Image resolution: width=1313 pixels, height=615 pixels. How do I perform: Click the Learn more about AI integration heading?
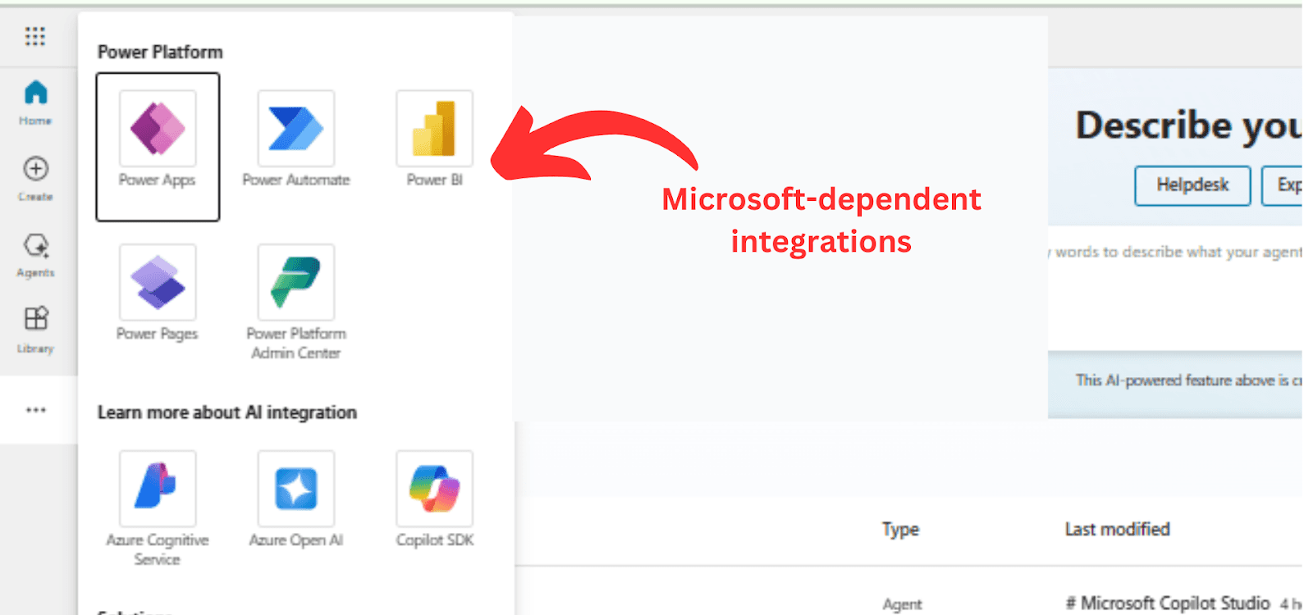227,412
